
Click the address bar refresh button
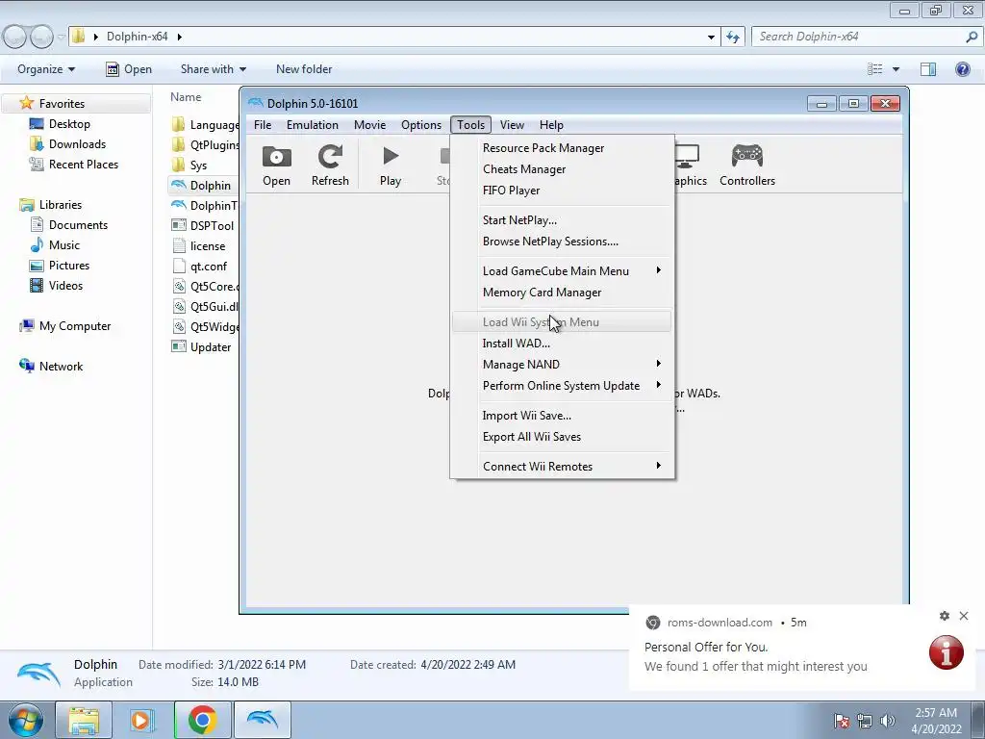click(x=733, y=37)
